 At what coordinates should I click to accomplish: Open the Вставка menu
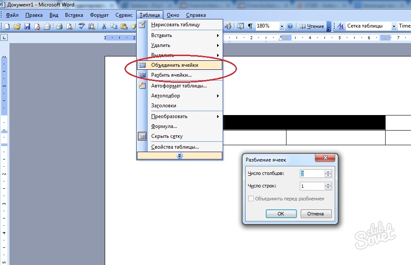[74, 15]
